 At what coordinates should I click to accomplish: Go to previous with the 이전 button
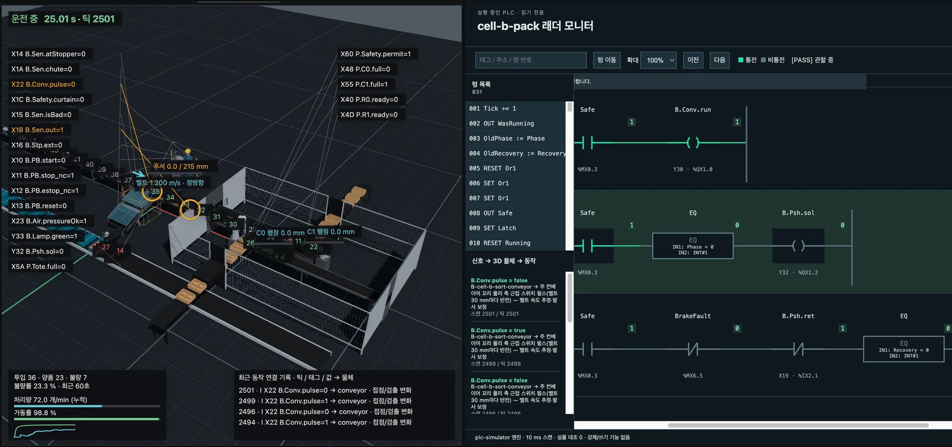pyautogui.click(x=693, y=60)
